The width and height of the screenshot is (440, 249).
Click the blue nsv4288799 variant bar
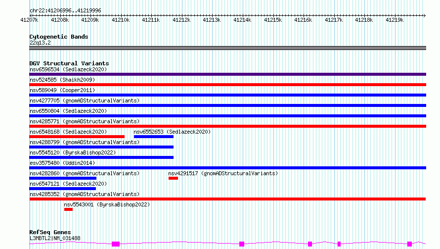coord(101,147)
